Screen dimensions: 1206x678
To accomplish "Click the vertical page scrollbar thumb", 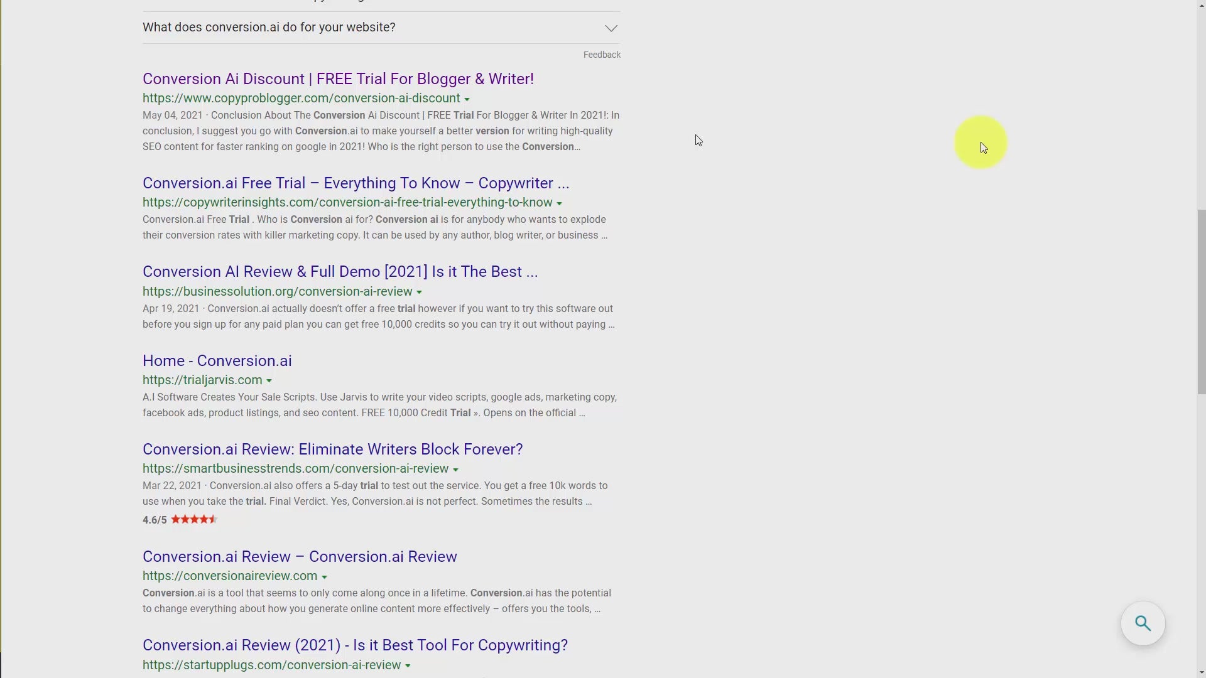I will 1201,301.
